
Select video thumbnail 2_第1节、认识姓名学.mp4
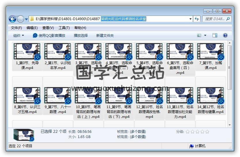58,51
